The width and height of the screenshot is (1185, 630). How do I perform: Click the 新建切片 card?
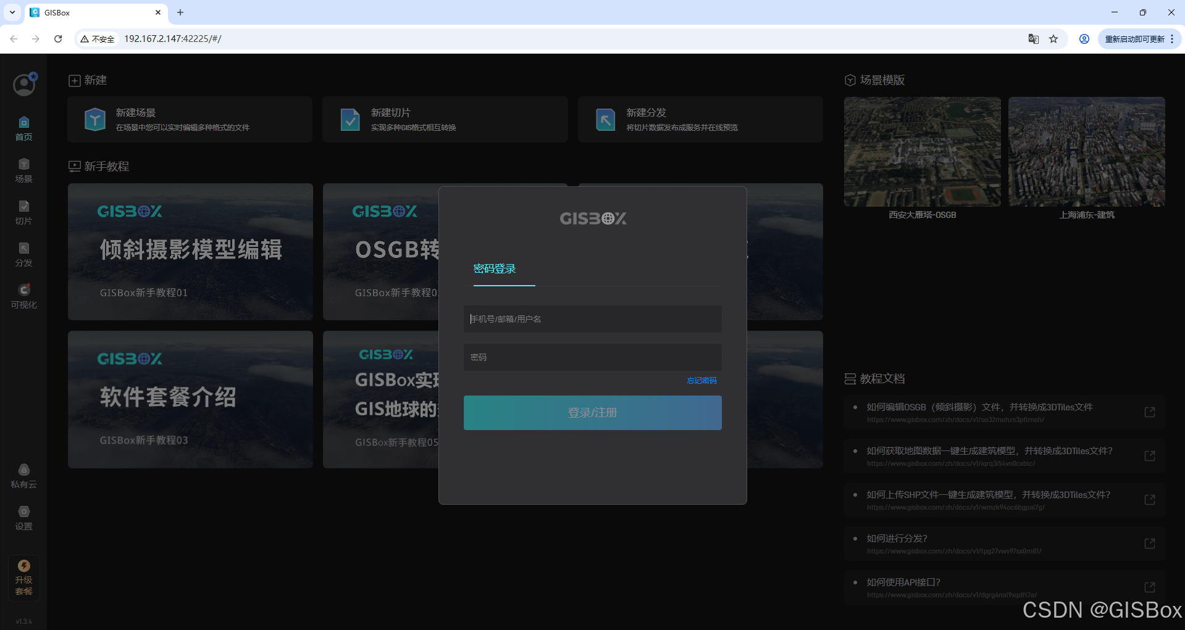click(x=445, y=120)
